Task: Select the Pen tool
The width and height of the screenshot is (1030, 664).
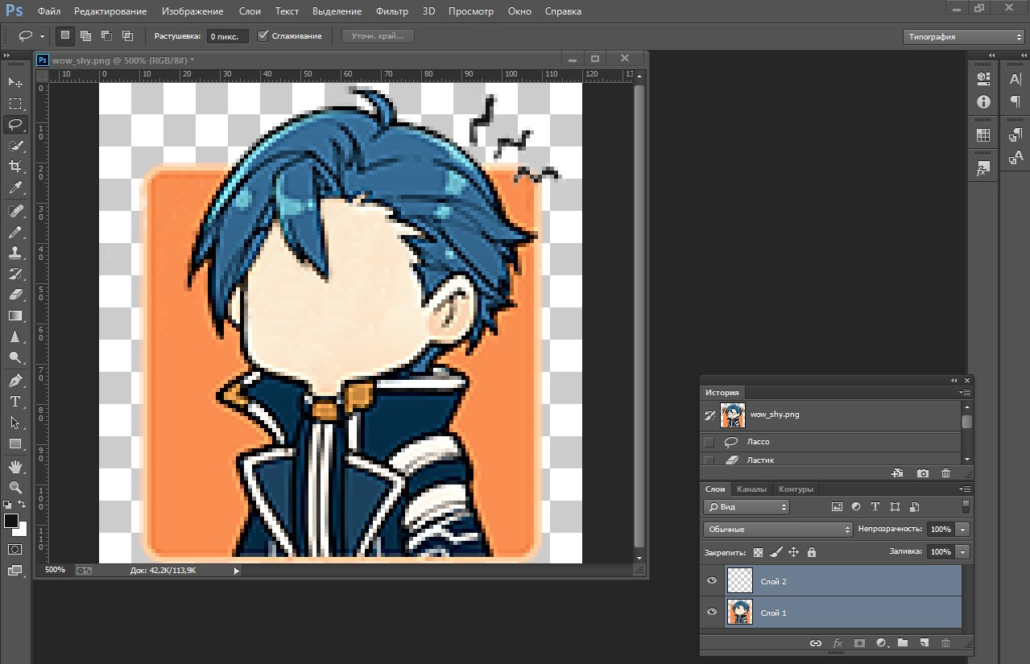Action: (x=15, y=380)
